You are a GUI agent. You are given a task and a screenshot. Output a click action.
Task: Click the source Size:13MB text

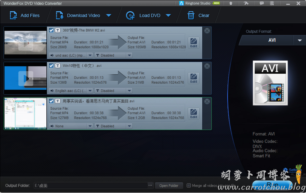[58, 83]
